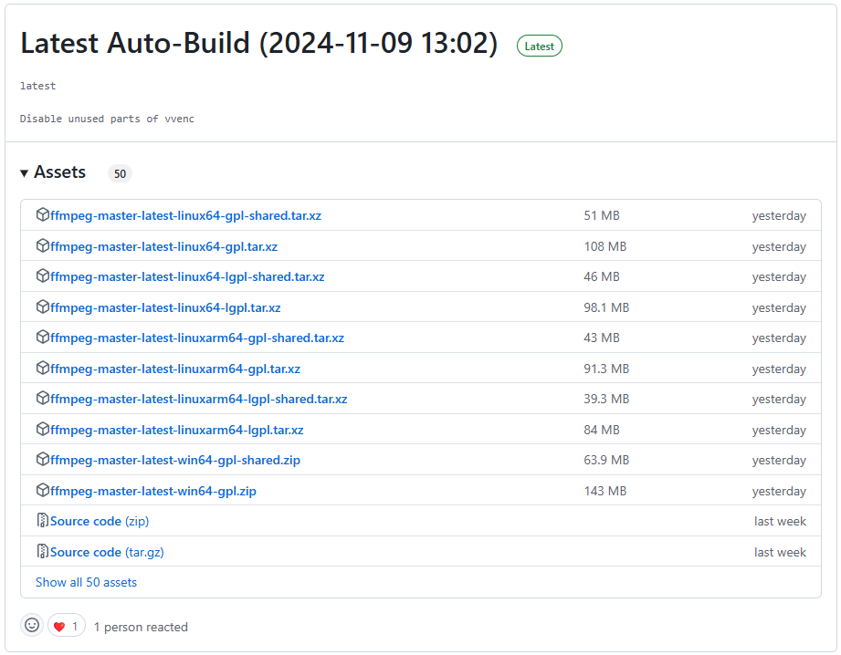Click the 'latest' tag text
This screenshot has height=655, width=841.
37,86
